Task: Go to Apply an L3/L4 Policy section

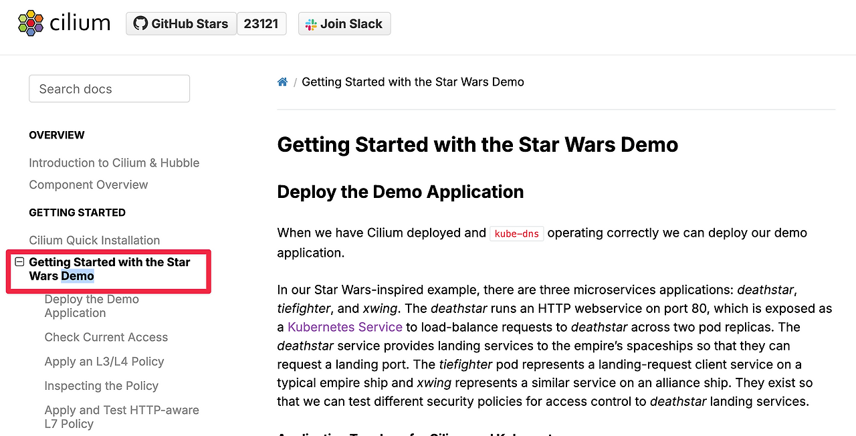Action: [x=104, y=362]
